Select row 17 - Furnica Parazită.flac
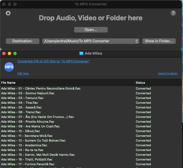This screenshot has height=168, width=183. [91, 164]
